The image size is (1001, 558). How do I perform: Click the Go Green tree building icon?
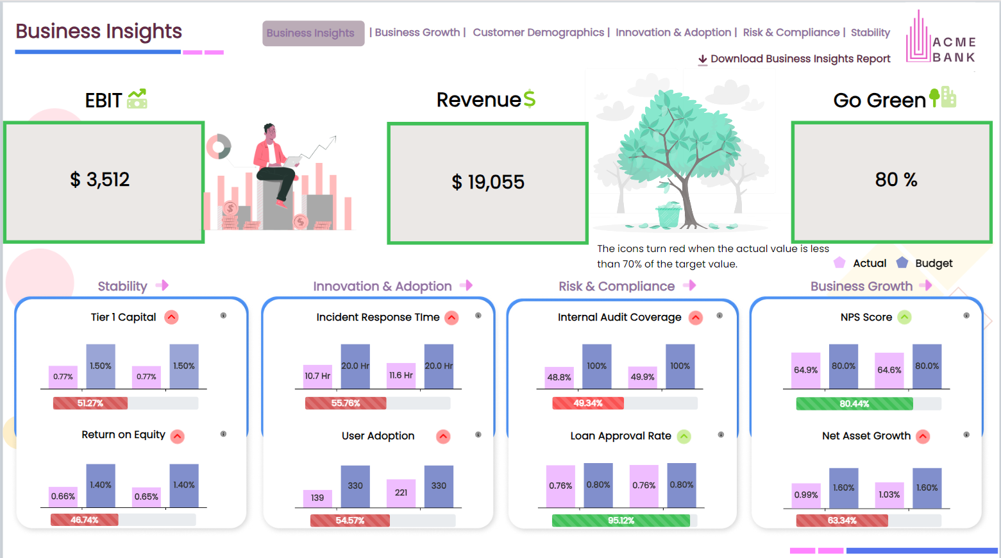click(x=943, y=97)
